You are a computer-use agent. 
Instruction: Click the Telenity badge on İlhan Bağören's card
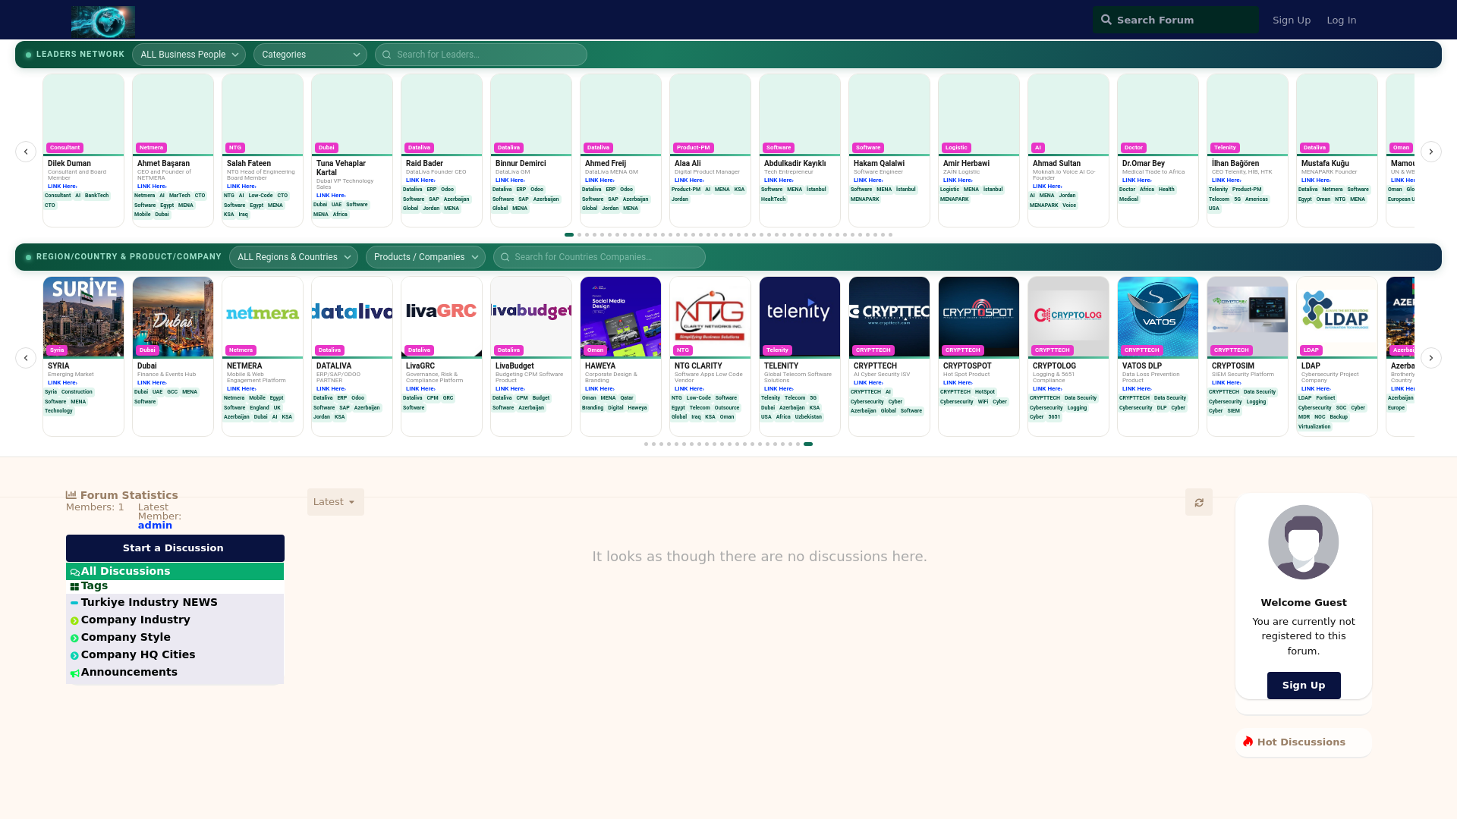pyautogui.click(x=1225, y=148)
